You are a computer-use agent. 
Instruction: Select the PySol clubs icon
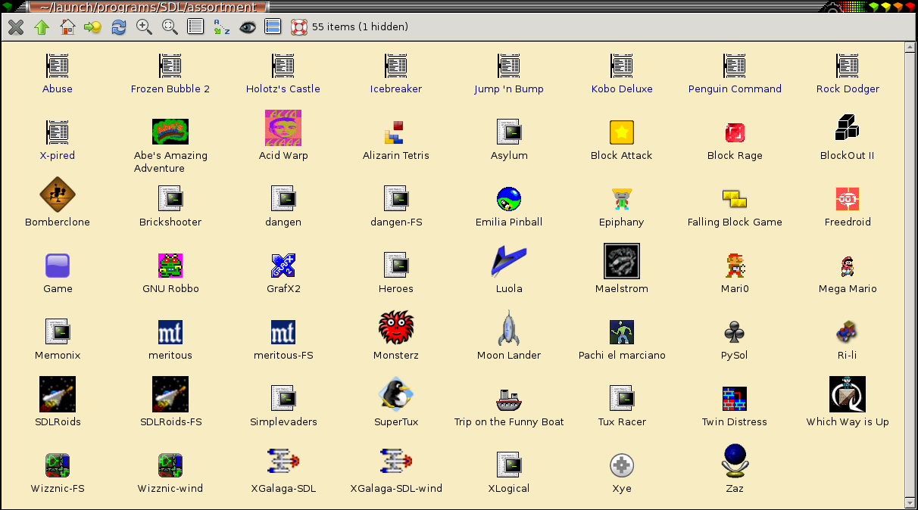(x=735, y=332)
